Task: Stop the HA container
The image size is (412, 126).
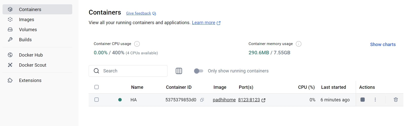Action: tap(363, 100)
